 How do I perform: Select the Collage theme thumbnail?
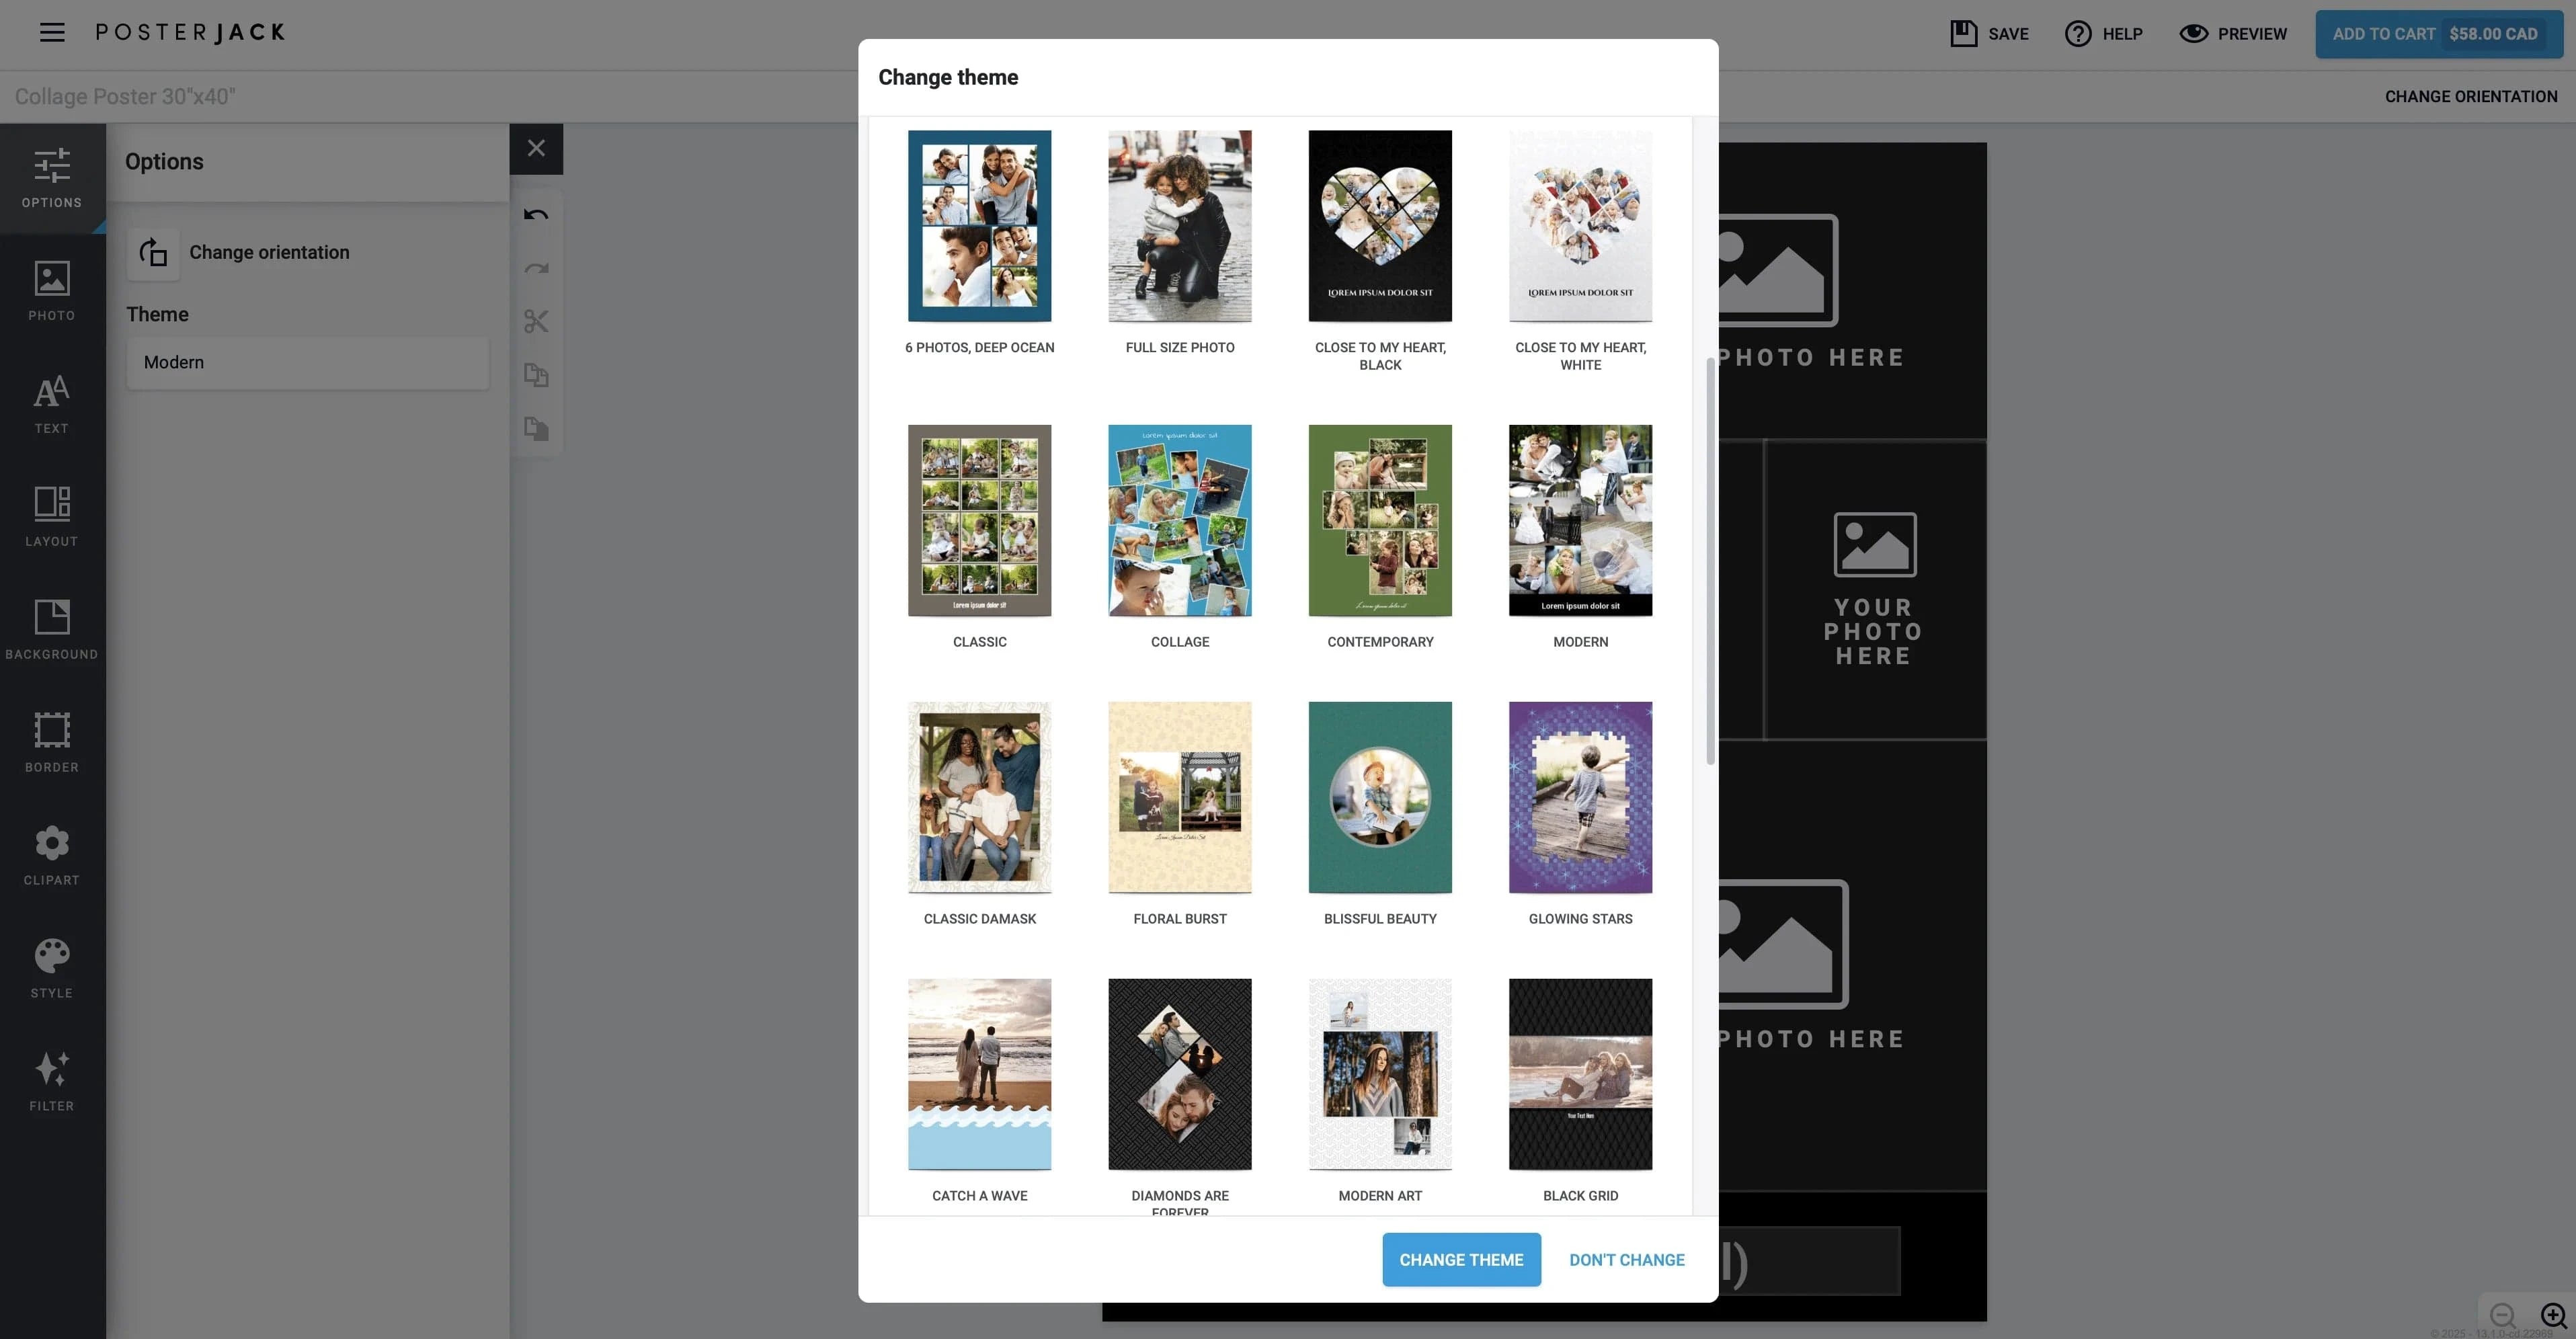[x=1180, y=520]
